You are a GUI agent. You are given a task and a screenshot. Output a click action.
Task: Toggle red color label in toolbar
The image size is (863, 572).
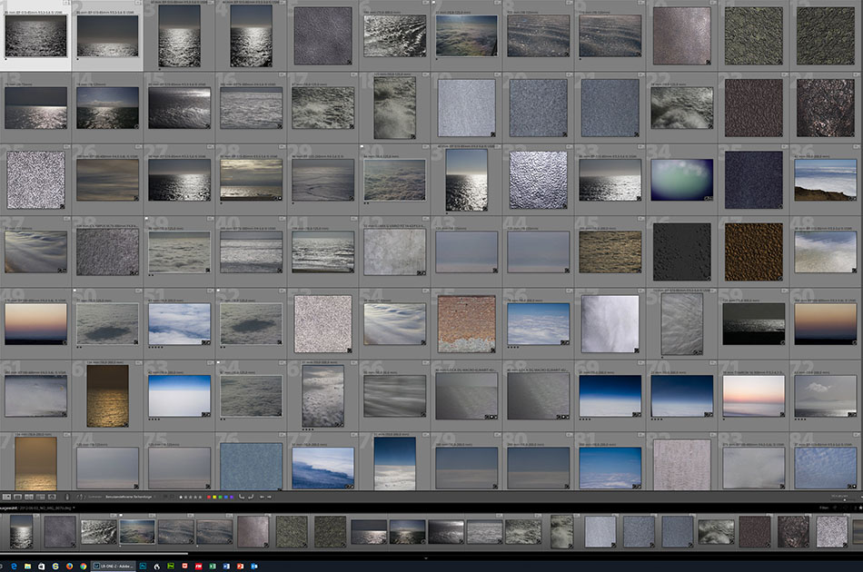tap(211, 497)
